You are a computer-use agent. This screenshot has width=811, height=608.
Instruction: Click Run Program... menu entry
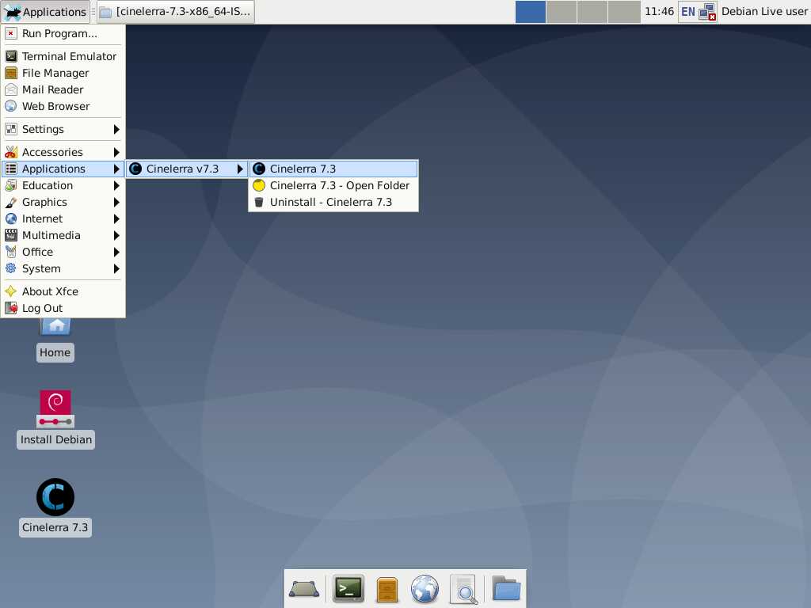(63, 33)
